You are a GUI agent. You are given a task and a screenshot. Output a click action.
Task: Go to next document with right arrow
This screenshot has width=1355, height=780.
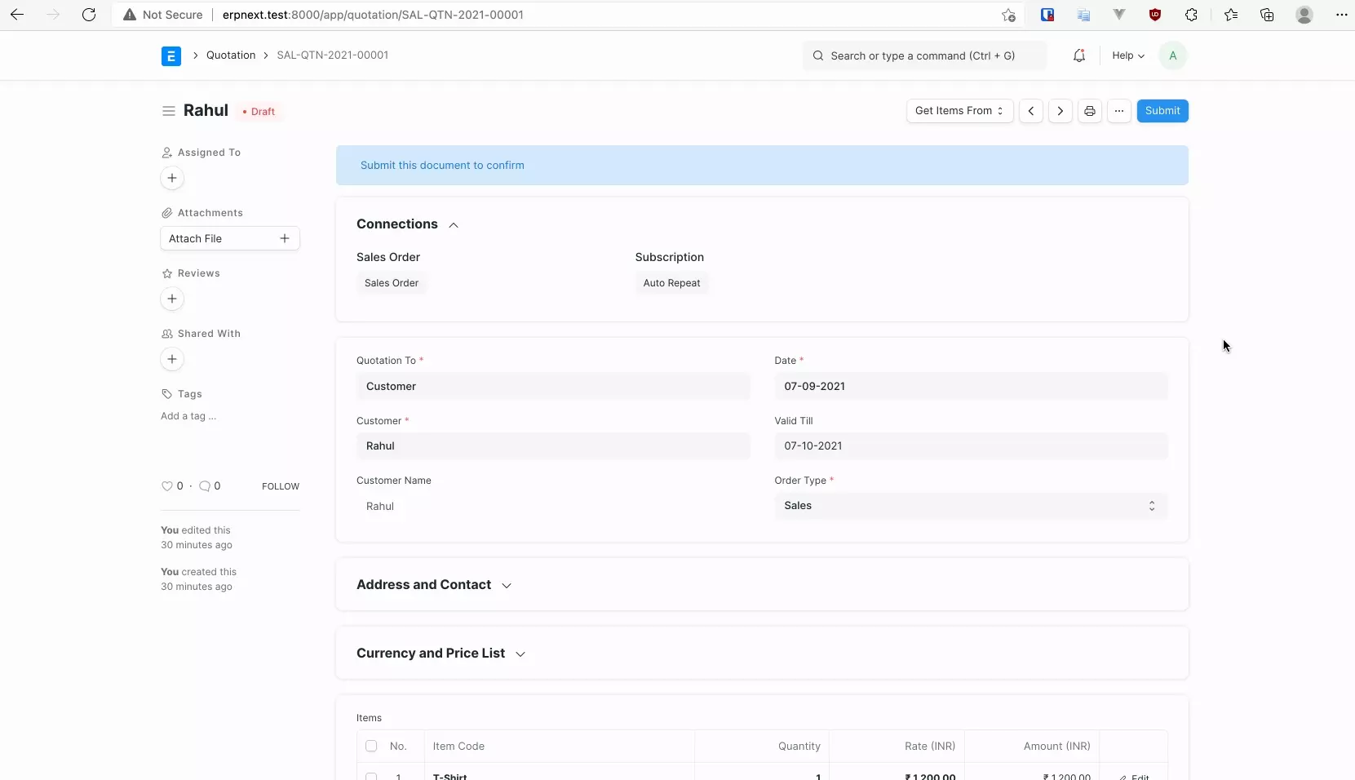[x=1060, y=111]
